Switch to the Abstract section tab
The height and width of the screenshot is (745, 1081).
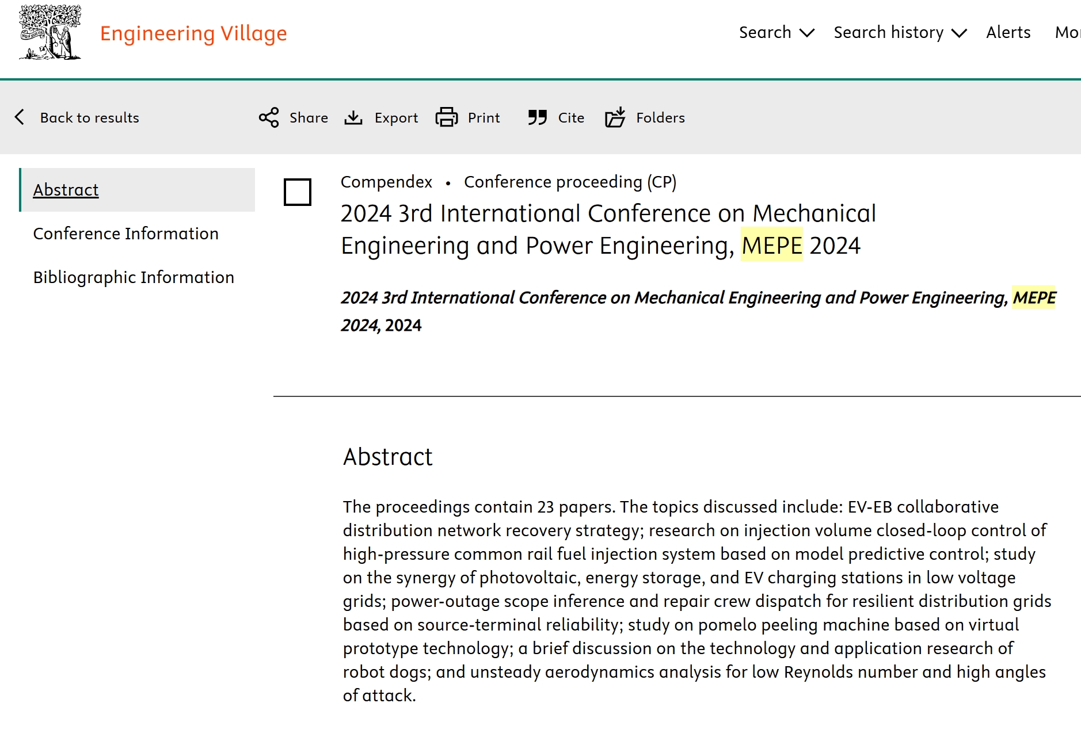point(66,190)
